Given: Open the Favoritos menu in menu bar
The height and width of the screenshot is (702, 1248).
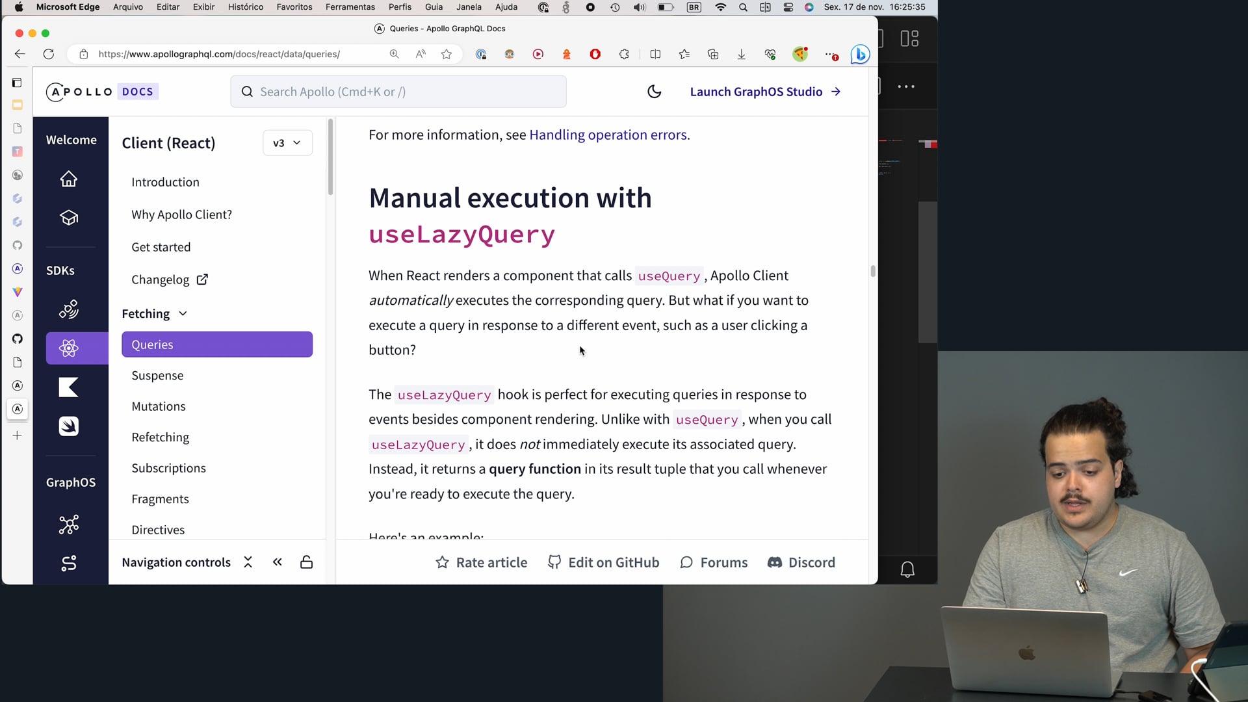Looking at the screenshot, I should 294,7.
